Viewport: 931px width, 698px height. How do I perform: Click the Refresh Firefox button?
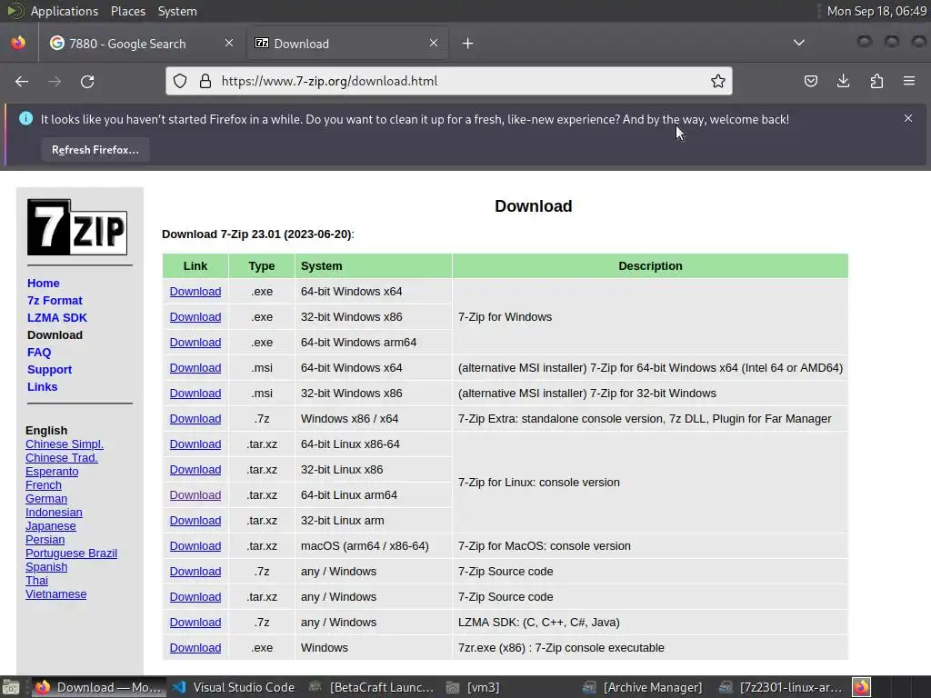click(x=95, y=150)
